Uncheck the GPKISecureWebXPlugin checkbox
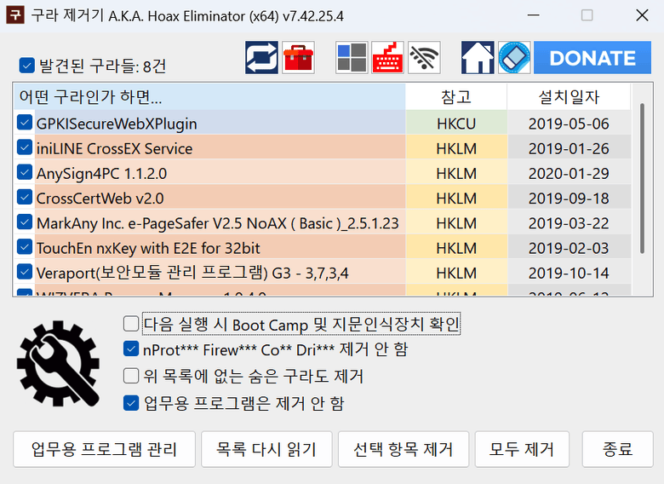 (x=25, y=123)
